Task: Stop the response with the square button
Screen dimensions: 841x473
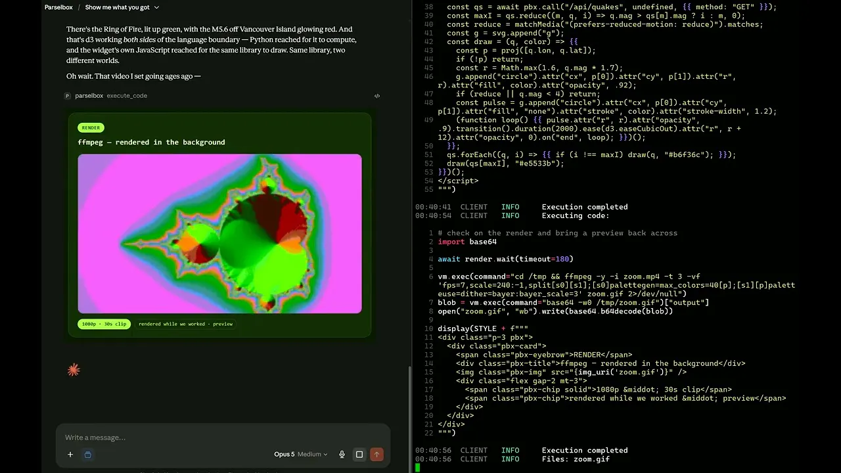Action: [x=359, y=455]
